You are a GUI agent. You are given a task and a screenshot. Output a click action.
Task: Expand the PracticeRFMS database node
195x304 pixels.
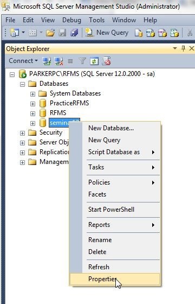(32, 104)
